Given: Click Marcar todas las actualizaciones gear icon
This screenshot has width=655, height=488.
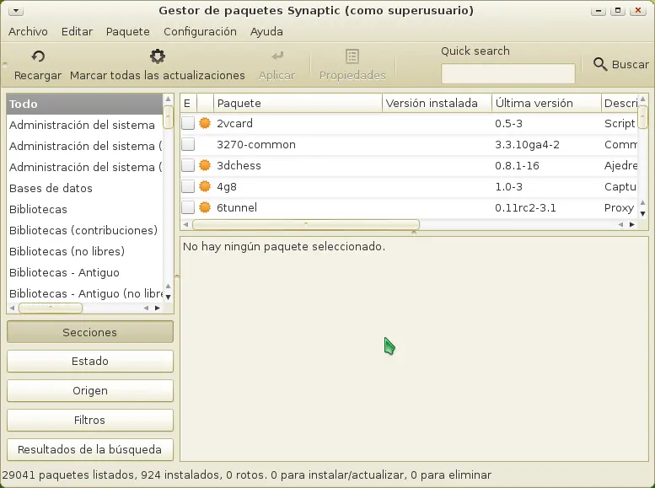Looking at the screenshot, I should pyautogui.click(x=158, y=56).
